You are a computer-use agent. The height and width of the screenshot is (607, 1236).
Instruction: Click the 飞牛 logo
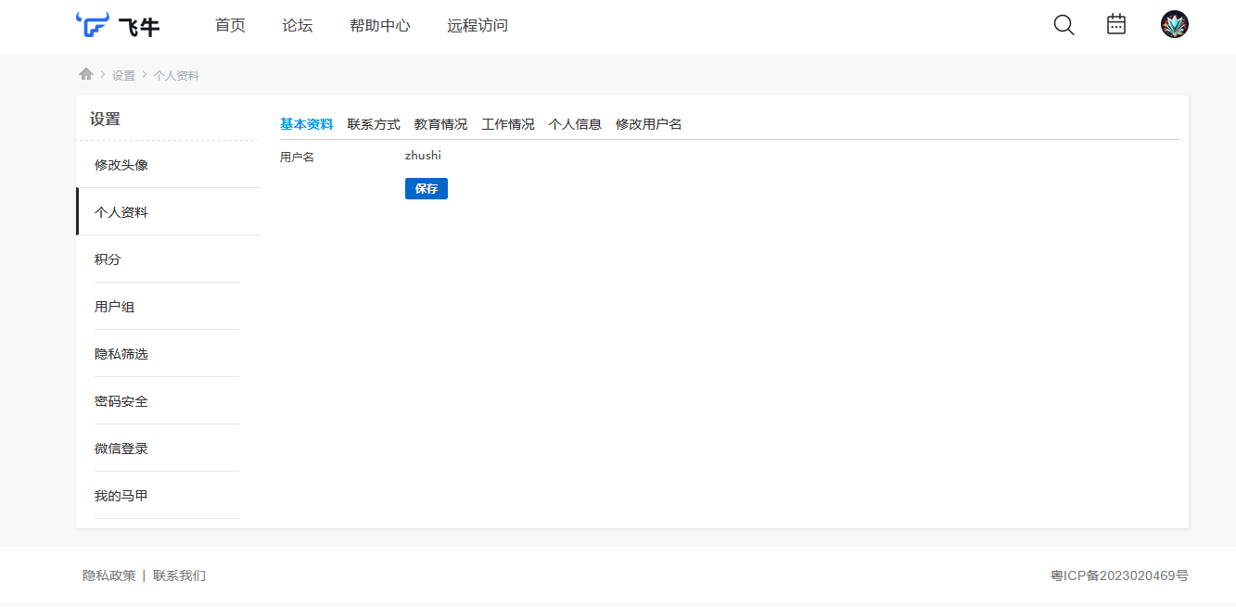(x=118, y=25)
